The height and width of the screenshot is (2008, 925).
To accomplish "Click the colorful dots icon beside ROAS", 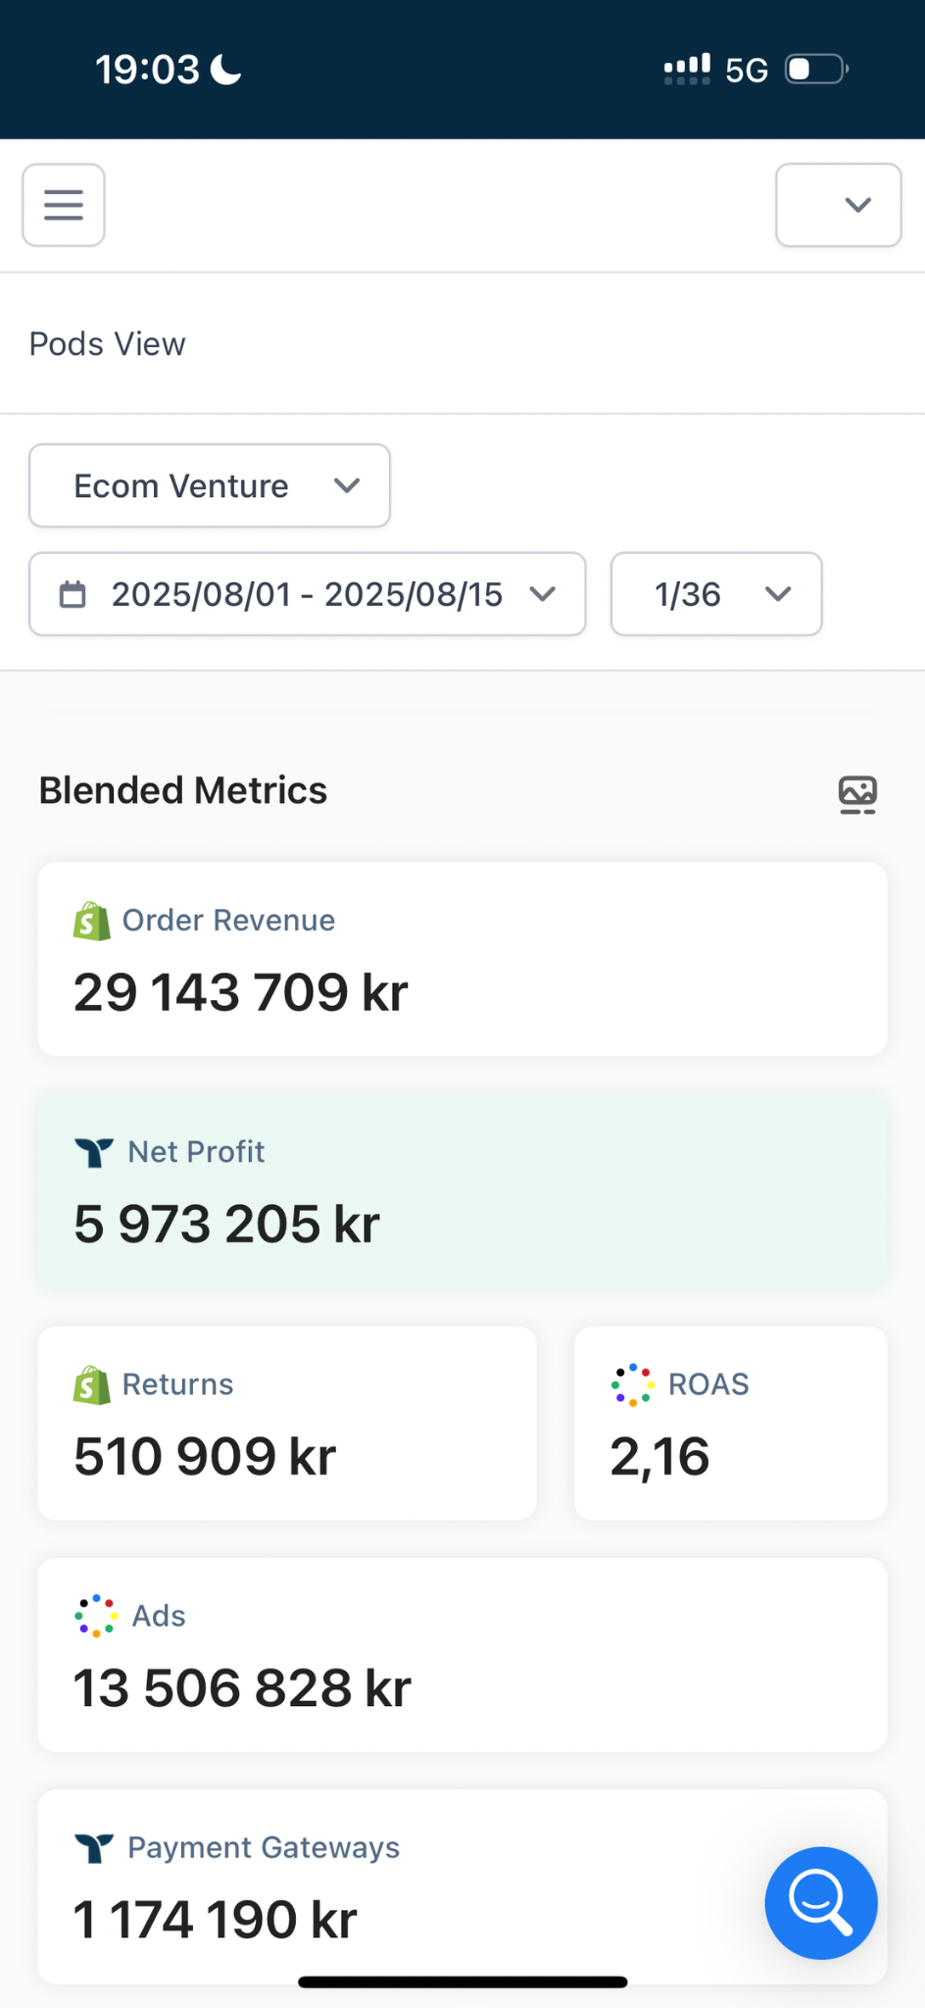I will pos(632,1384).
